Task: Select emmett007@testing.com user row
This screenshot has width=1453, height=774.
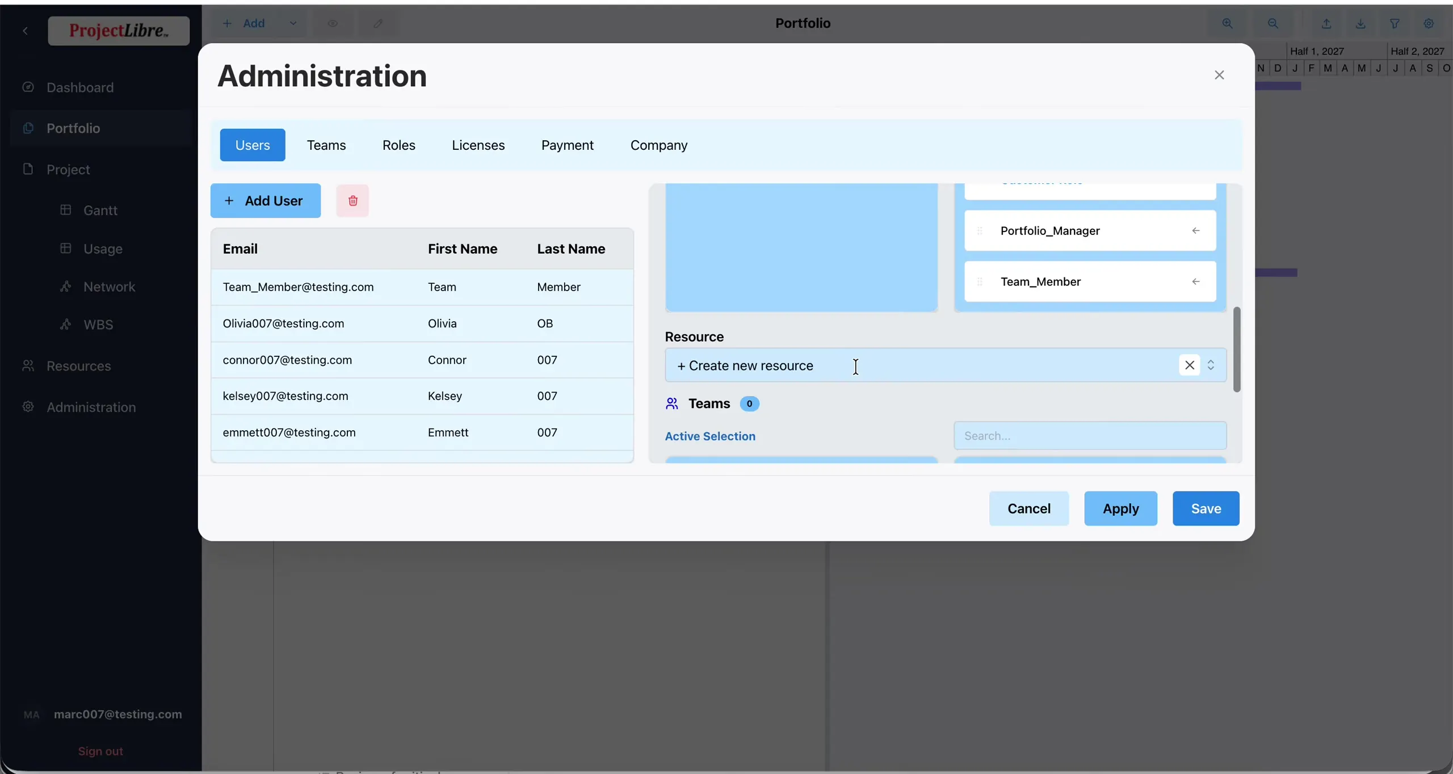Action: pyautogui.click(x=422, y=432)
